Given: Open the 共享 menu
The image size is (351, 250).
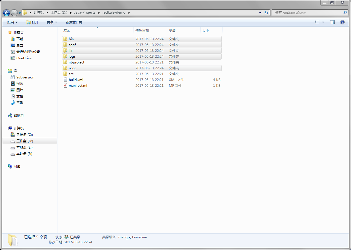Looking at the screenshot, I should click(x=52, y=22).
